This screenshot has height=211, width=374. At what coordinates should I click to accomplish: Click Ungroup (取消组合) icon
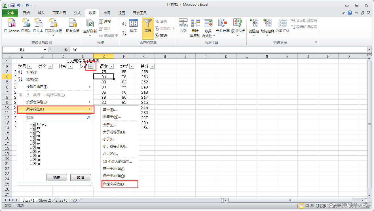point(267,23)
